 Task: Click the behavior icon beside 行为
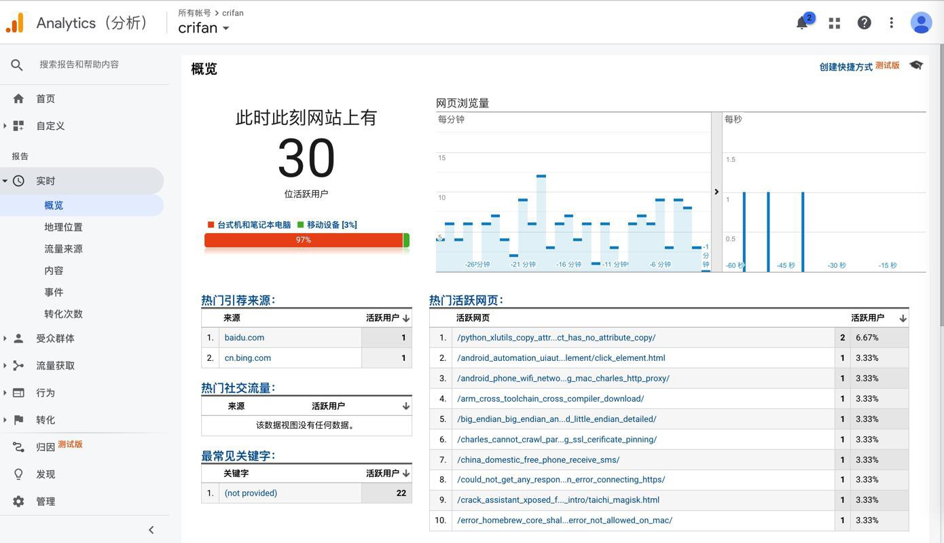18,393
